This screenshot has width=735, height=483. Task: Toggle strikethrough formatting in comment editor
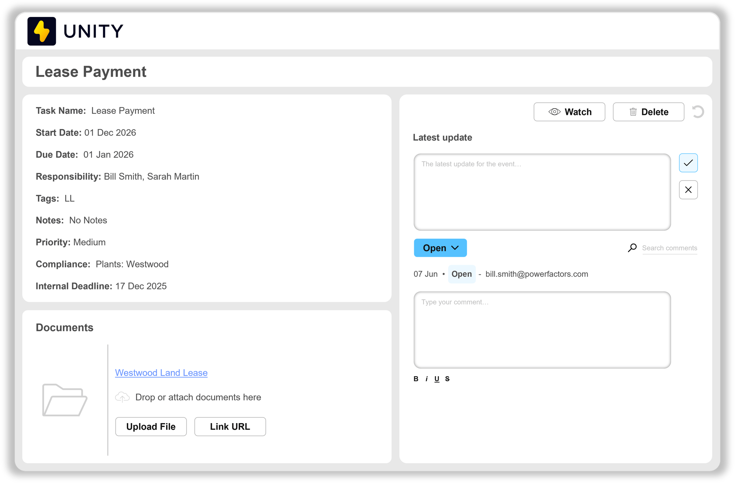click(447, 379)
